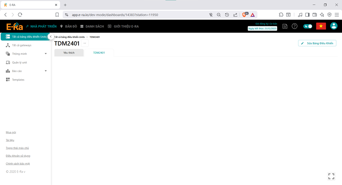
Task: Expand the Thông minh submenu
Action: (x=46, y=54)
